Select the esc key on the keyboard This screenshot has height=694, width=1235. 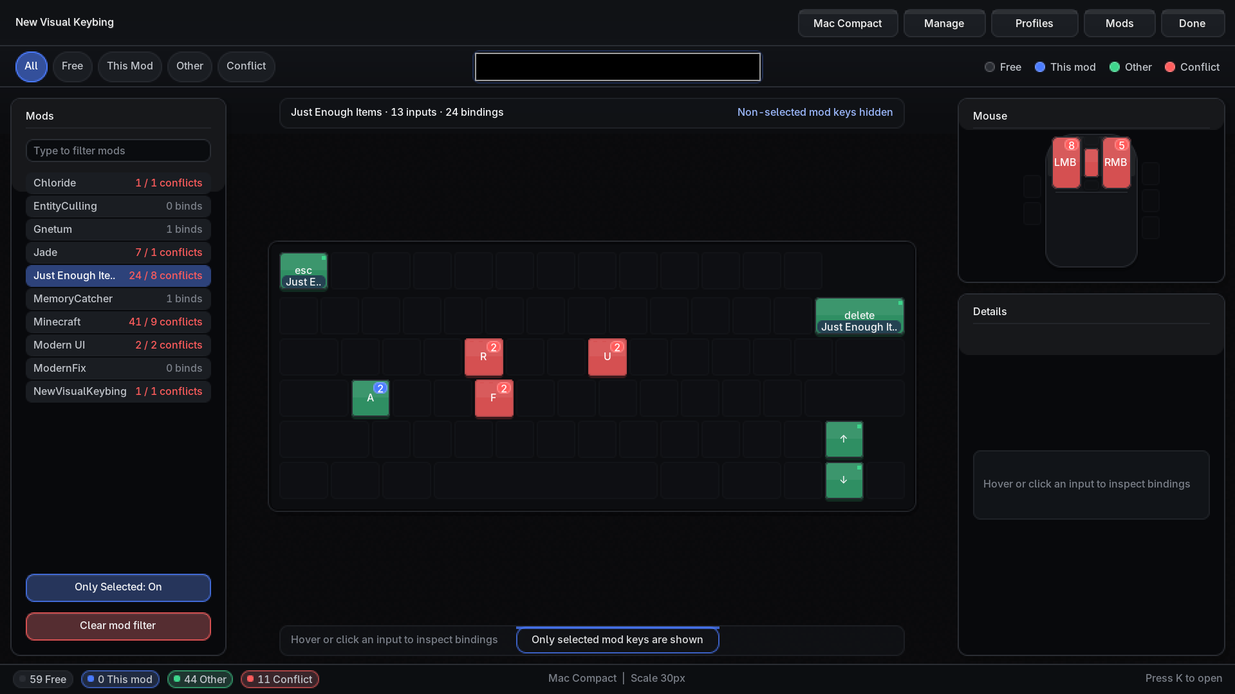tap(304, 271)
